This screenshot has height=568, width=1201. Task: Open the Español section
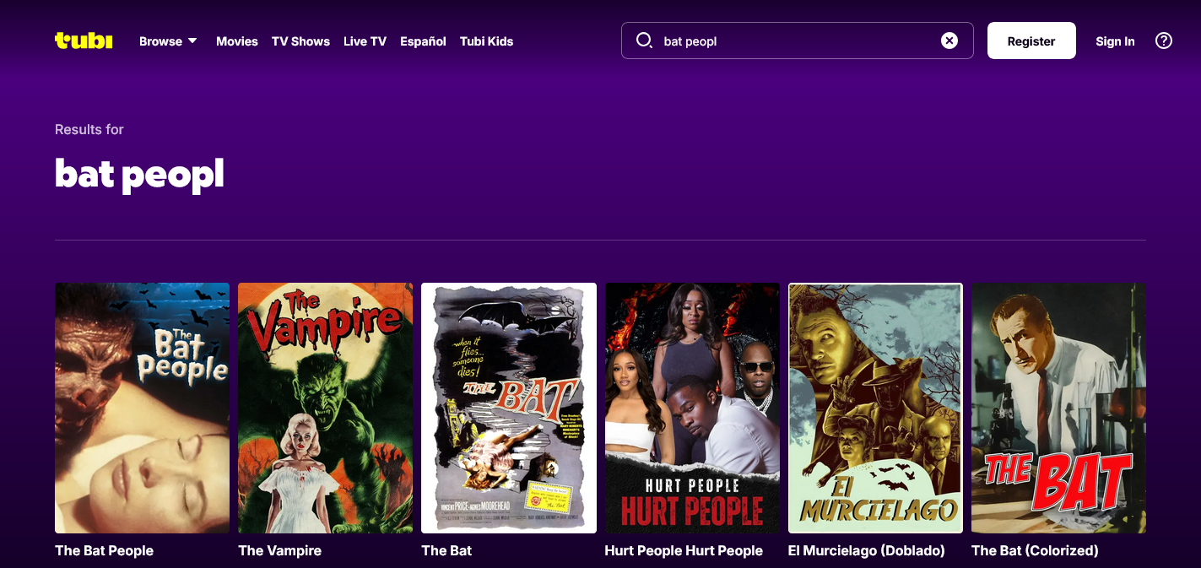pyautogui.click(x=423, y=41)
